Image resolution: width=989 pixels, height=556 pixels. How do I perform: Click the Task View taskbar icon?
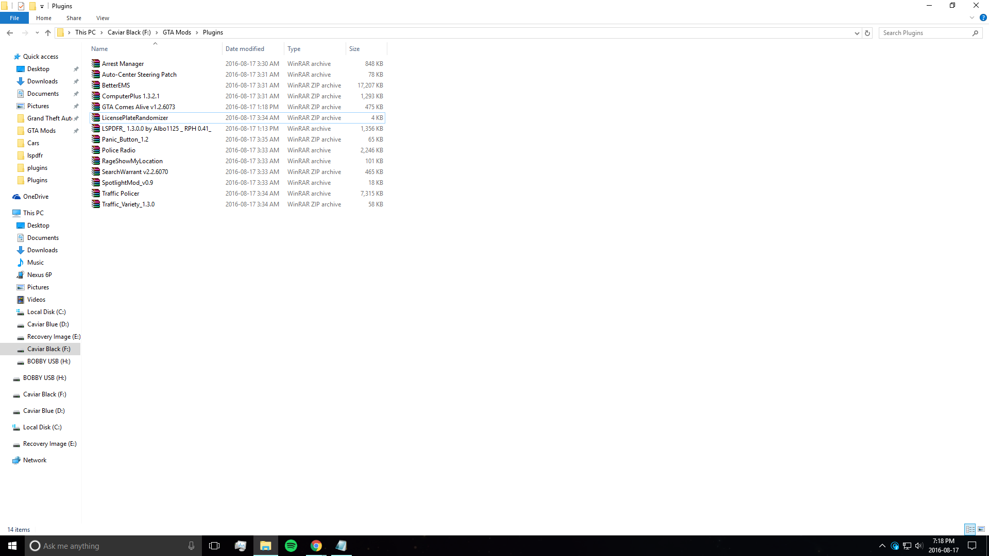(x=214, y=546)
